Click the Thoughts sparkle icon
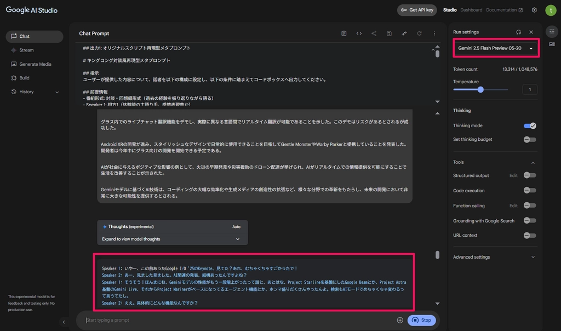The width and height of the screenshot is (561, 331). click(x=105, y=227)
